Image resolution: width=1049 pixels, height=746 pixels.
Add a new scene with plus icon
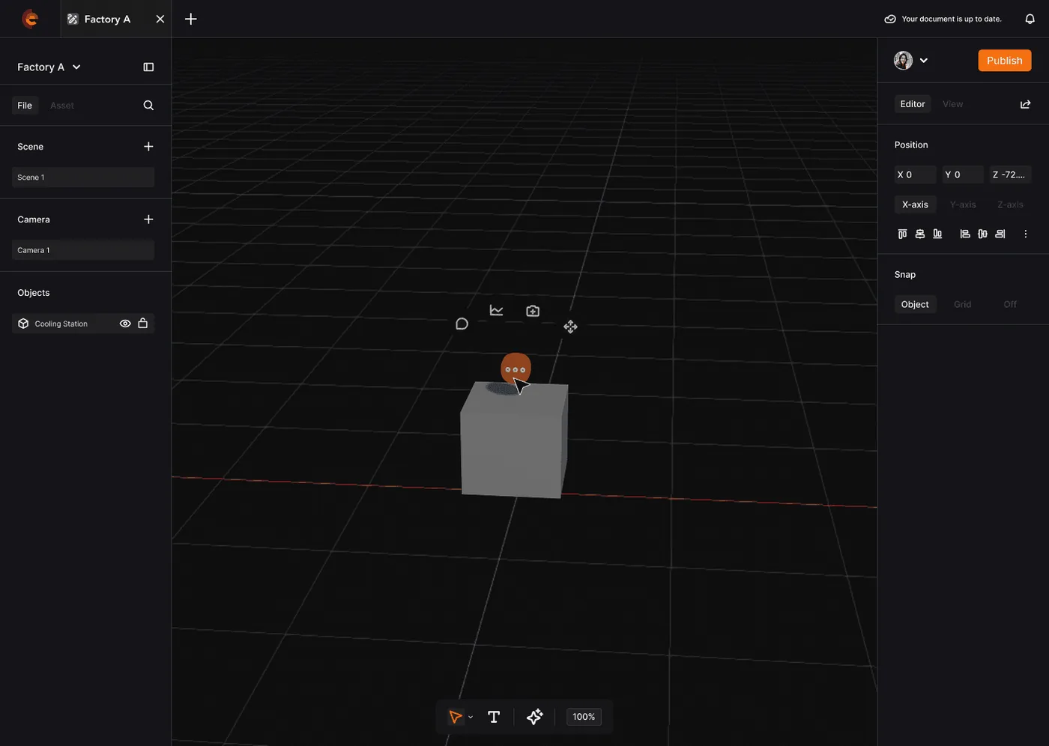pyautogui.click(x=148, y=147)
